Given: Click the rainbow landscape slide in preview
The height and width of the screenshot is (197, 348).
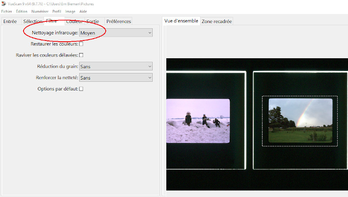Looking at the screenshot, I should pyautogui.click(x=300, y=120).
